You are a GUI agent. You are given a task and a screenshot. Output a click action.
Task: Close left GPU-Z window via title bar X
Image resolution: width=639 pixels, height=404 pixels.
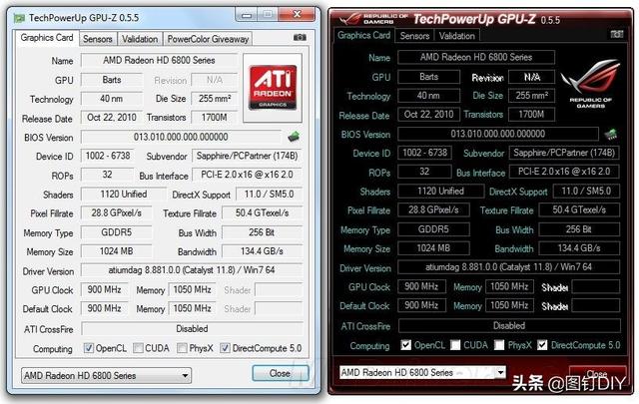pos(298,15)
